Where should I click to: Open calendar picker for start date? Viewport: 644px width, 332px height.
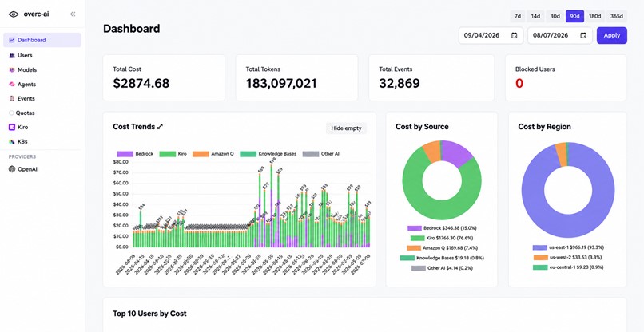[x=515, y=35]
